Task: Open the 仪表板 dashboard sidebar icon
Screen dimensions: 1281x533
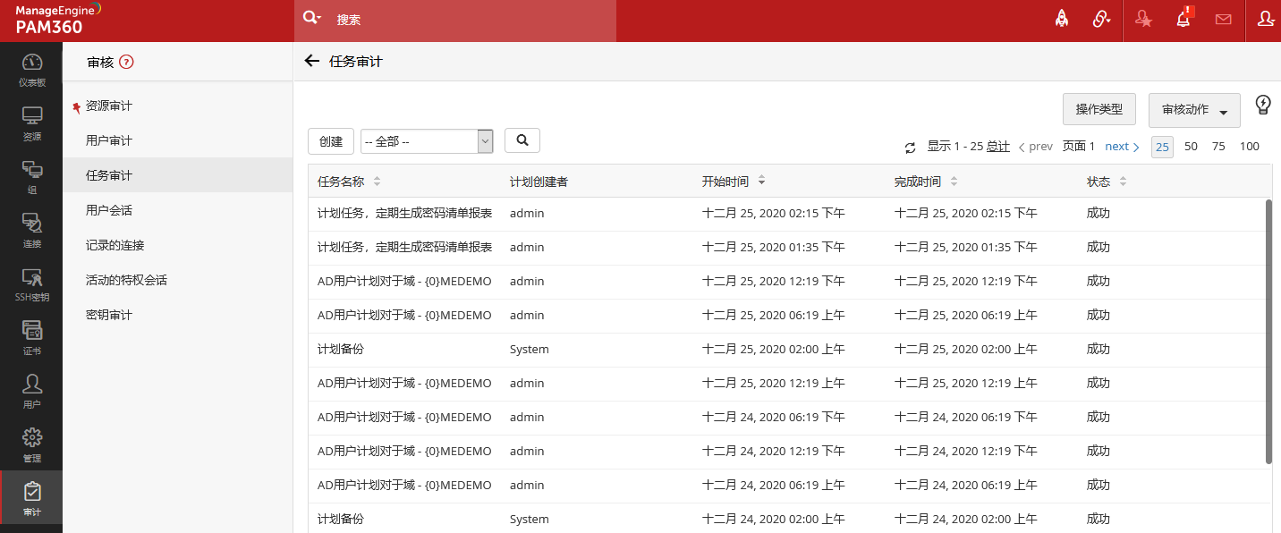Action: [x=32, y=69]
